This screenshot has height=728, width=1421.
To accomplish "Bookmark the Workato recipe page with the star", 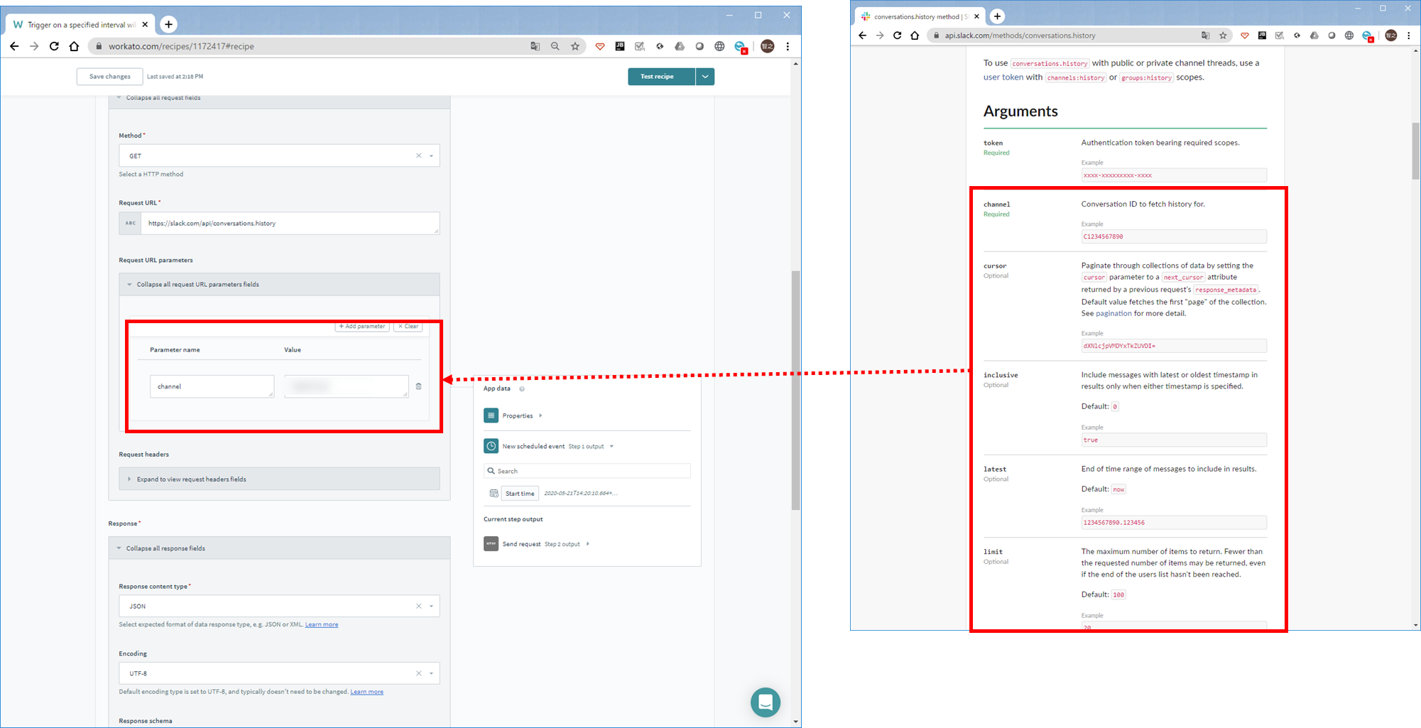I will (575, 46).
